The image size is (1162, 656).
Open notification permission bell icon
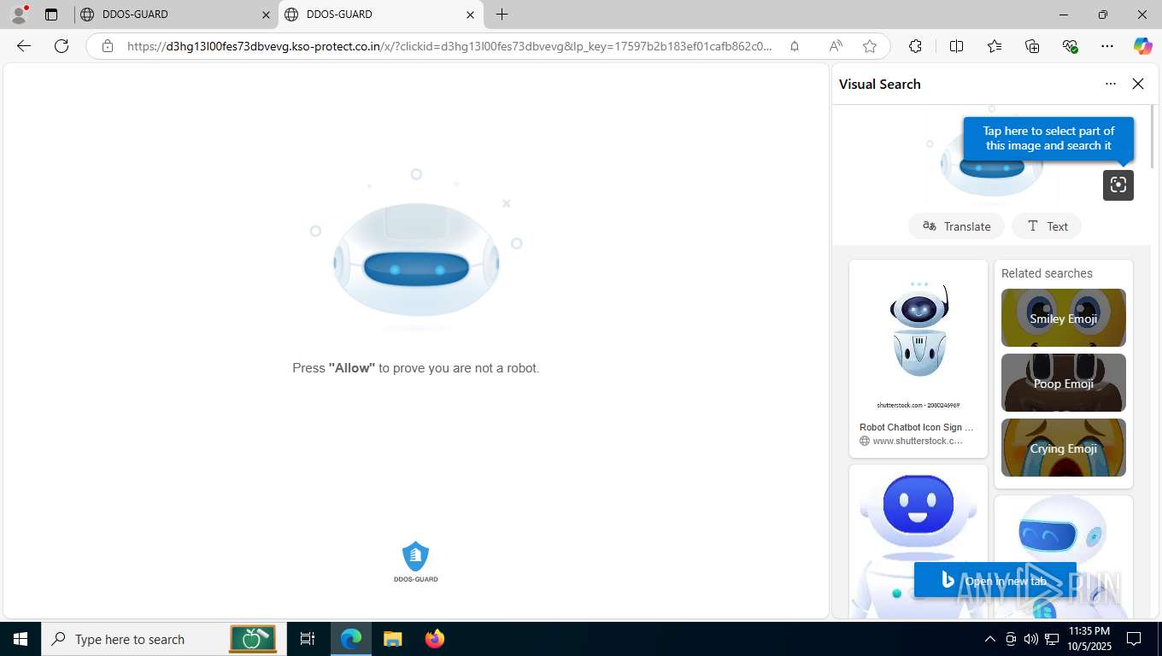coord(795,46)
